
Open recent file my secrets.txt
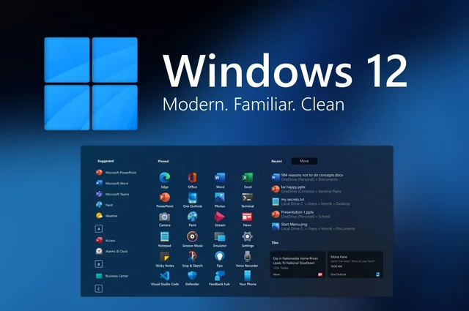click(311, 202)
